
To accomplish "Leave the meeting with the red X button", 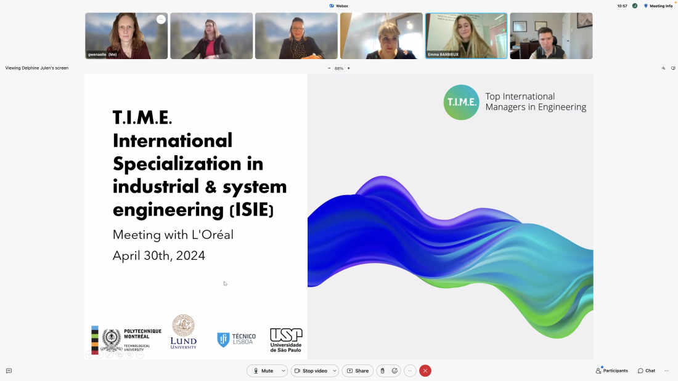I will pos(425,371).
